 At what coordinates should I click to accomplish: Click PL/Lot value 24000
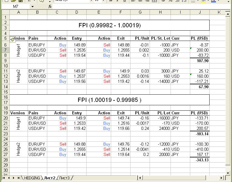161,128
